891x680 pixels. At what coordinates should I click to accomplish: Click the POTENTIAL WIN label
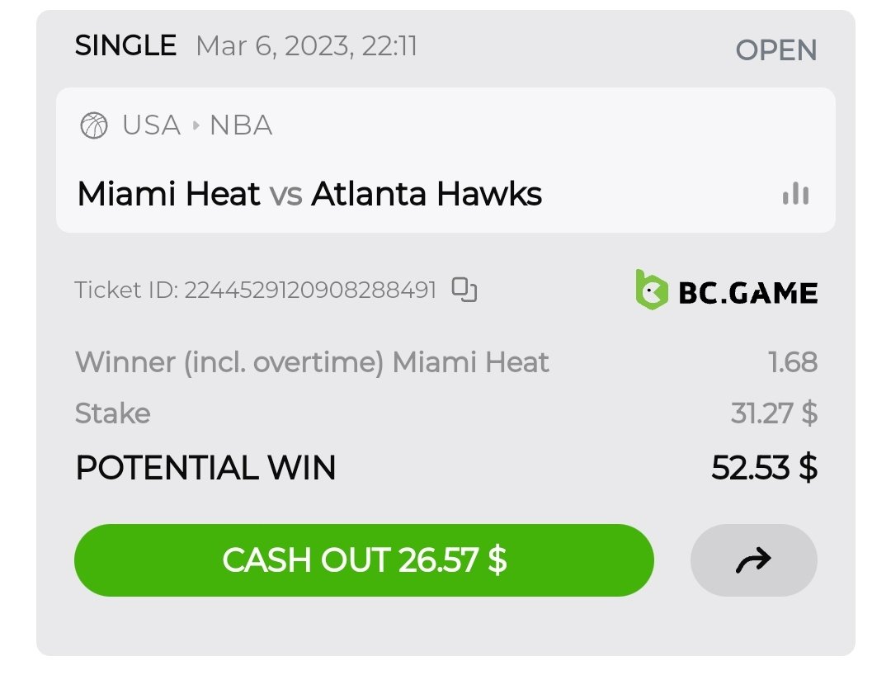tap(205, 468)
